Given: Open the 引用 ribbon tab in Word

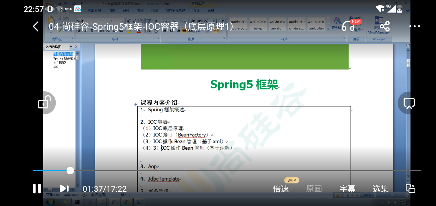Looking at the screenshot, I should 112,11.
